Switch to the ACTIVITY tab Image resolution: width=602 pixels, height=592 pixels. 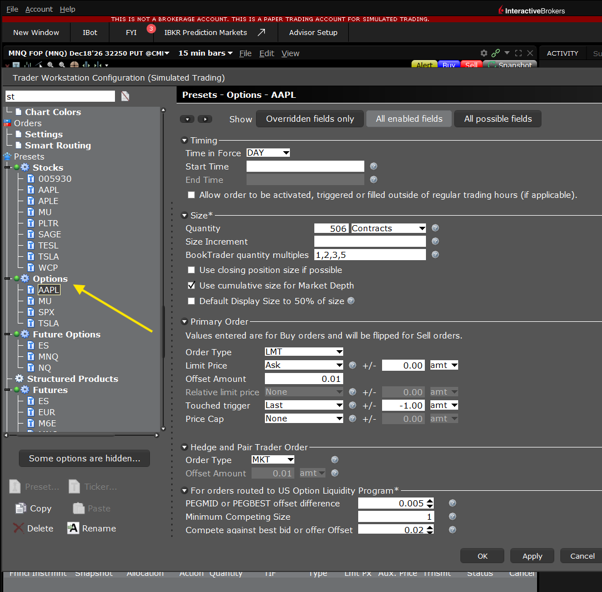[x=563, y=53]
